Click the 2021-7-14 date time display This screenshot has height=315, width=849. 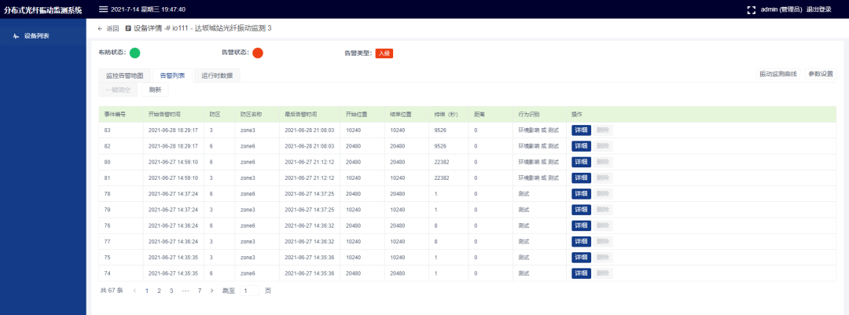click(x=148, y=9)
